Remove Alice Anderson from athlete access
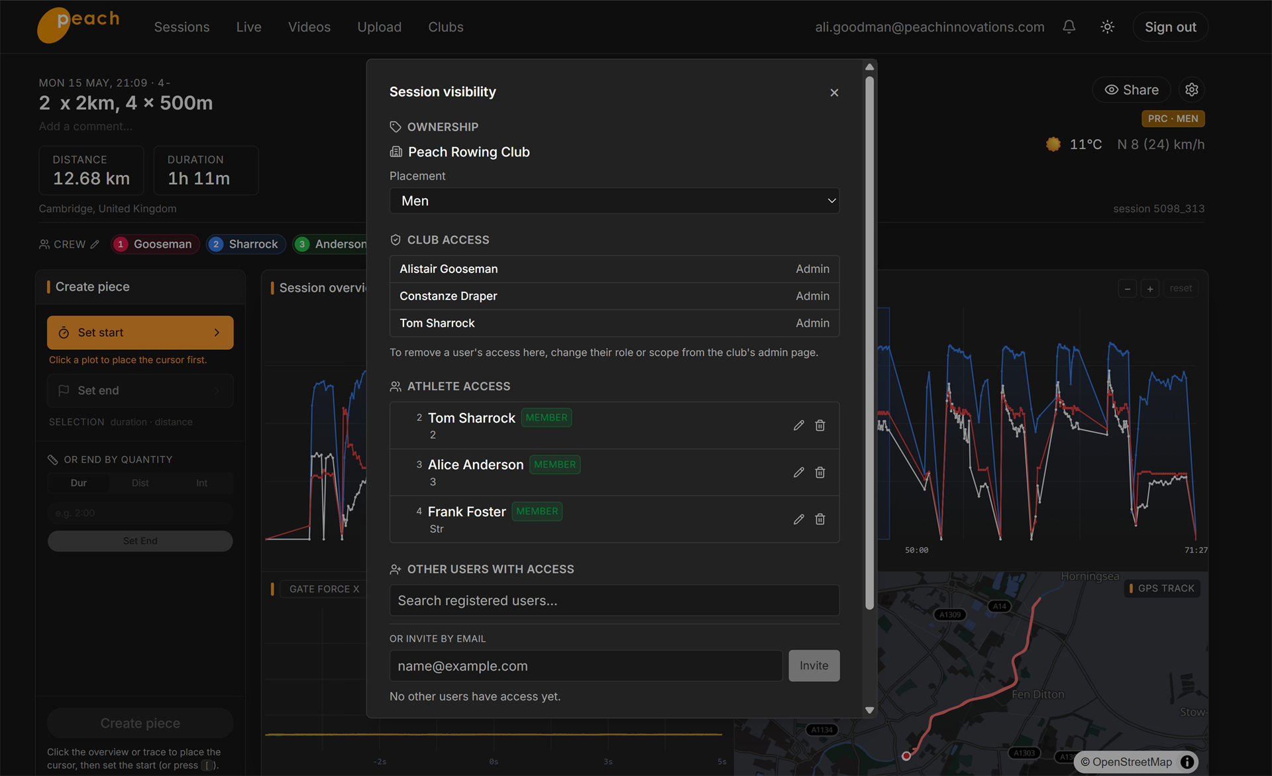The width and height of the screenshot is (1272, 776). click(x=820, y=472)
